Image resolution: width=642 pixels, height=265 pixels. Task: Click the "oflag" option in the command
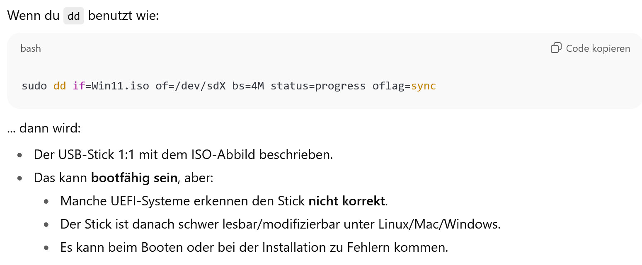coord(388,86)
